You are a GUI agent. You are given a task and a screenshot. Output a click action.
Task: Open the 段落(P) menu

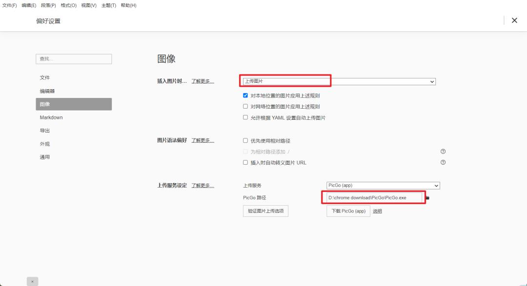(48, 5)
